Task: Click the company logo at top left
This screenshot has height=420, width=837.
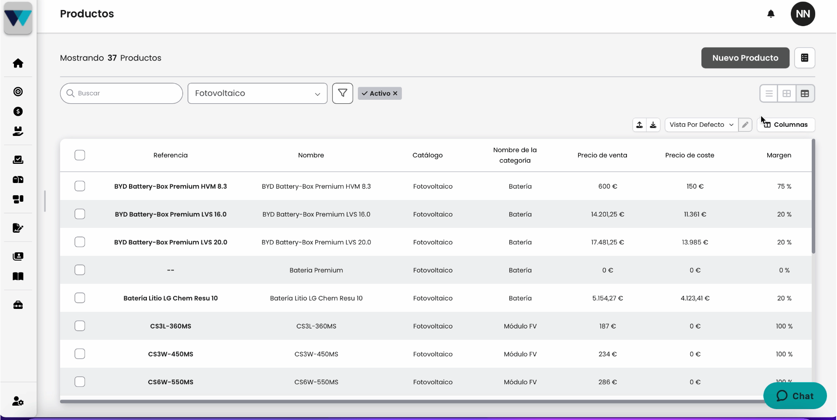Action: click(18, 18)
